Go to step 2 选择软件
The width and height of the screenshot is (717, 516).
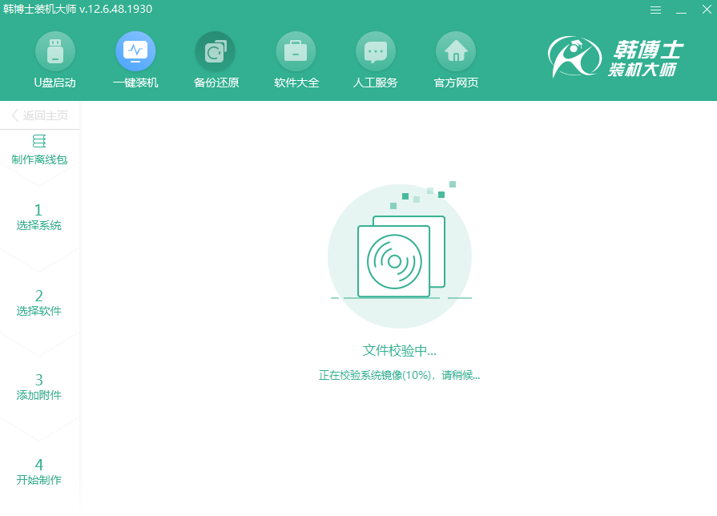tap(40, 301)
